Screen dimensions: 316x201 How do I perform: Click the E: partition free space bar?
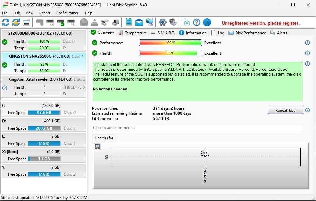pos(44,143)
